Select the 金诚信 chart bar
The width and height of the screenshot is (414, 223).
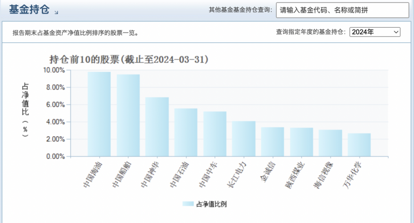pos(272,142)
